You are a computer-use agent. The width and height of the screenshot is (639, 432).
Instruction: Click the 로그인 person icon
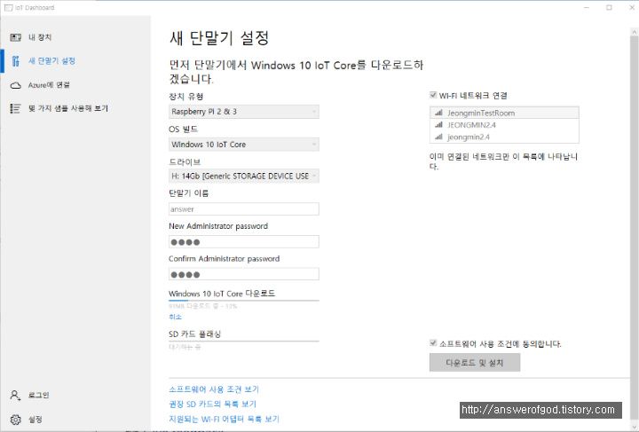click(15, 395)
